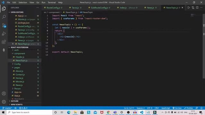Open Source Control view in activity bar
The width and height of the screenshot is (205, 115).
click(4, 25)
